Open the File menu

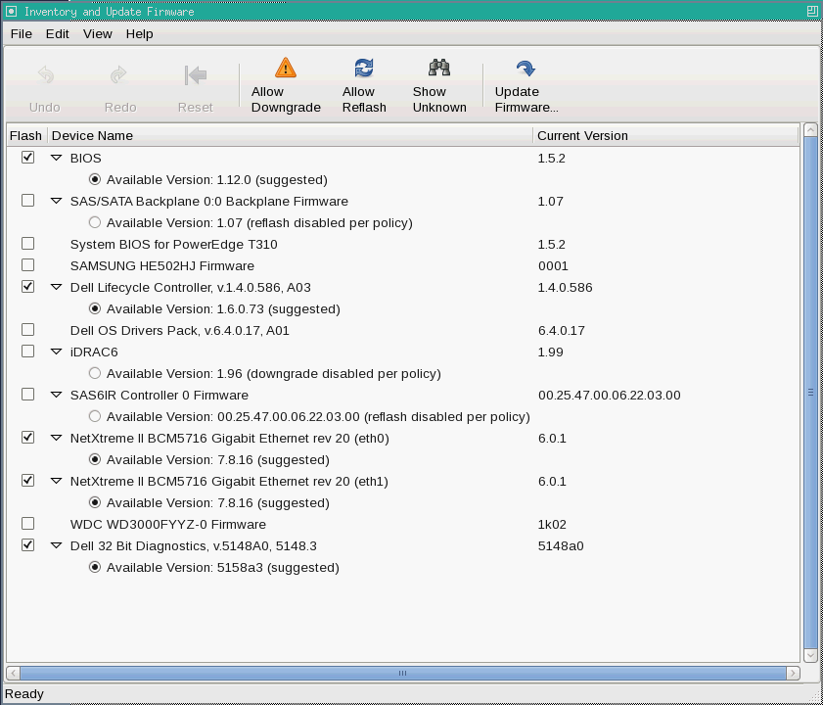[x=21, y=33]
